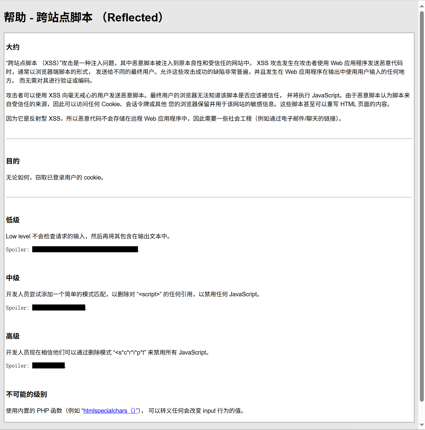Open the htmlspecialchars () documentation link
This screenshot has height=430, width=425.
click(x=110, y=411)
